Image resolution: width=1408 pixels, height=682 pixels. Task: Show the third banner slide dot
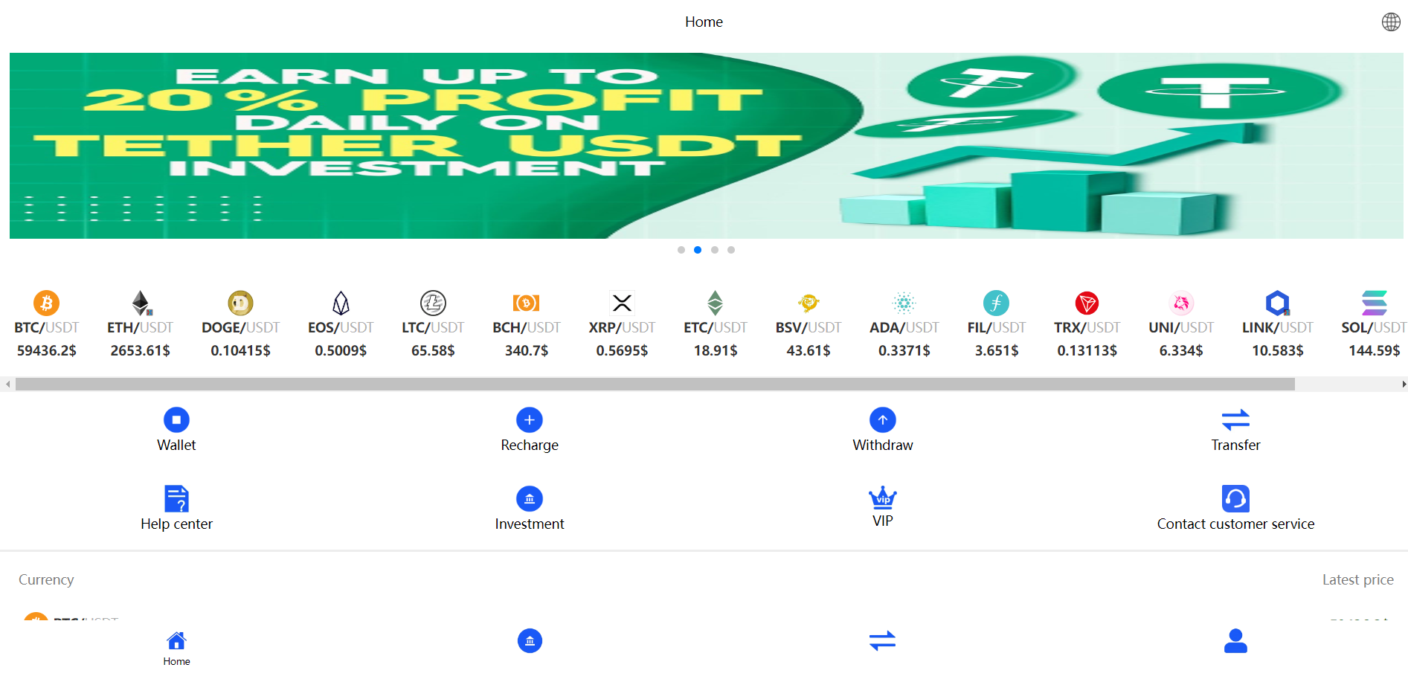pos(715,250)
